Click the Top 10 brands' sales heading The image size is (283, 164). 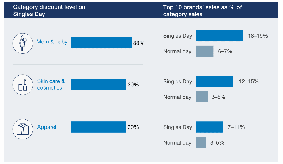[202, 10]
